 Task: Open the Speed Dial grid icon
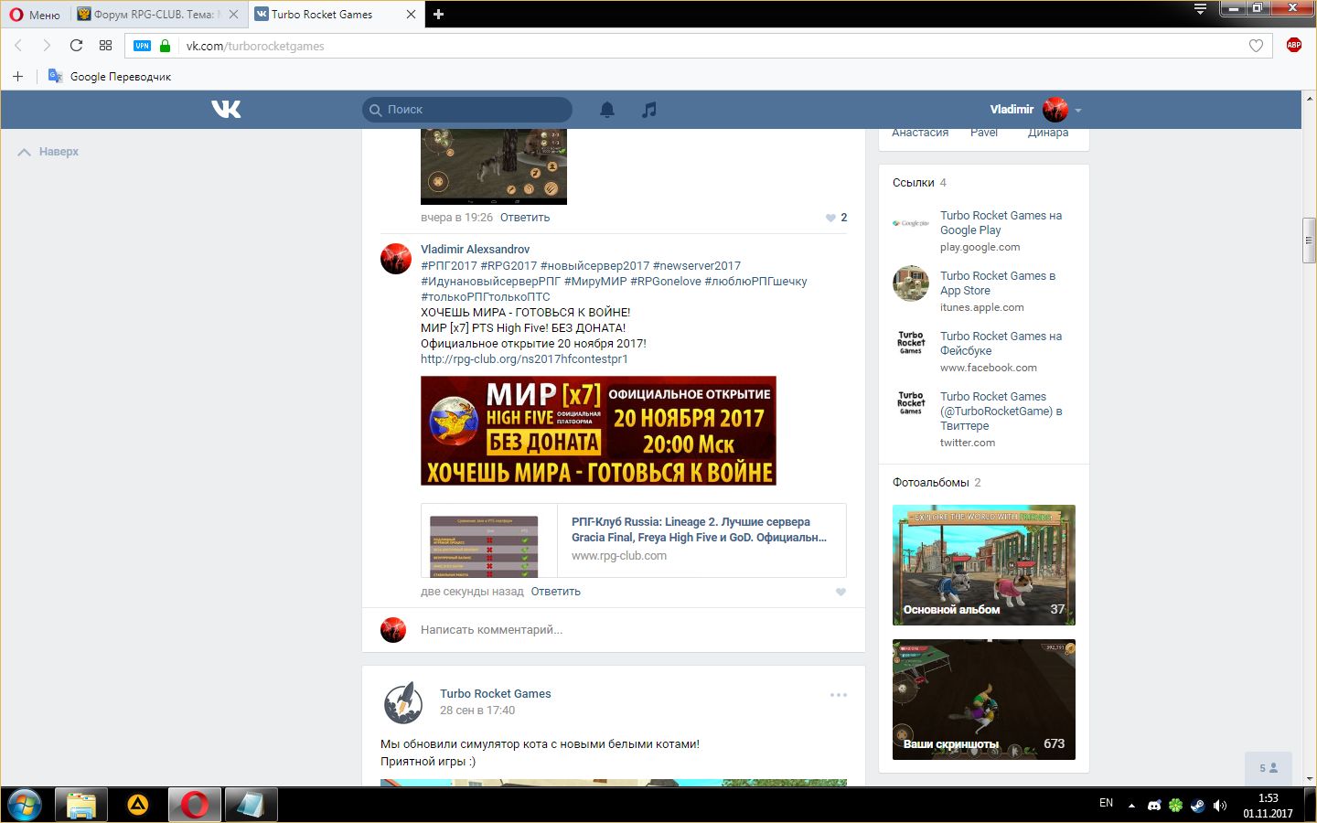[105, 46]
